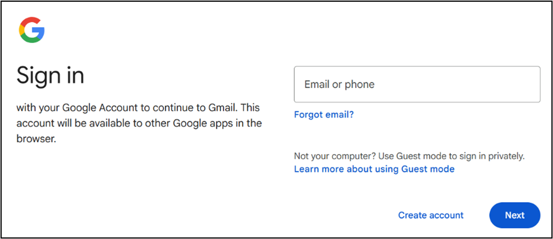Click the Email or phone placeholder label
The width and height of the screenshot is (553, 239).
(339, 84)
